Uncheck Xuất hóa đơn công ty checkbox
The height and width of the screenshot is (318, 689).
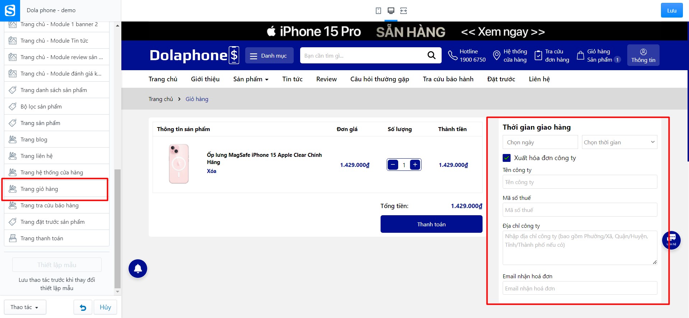click(507, 158)
